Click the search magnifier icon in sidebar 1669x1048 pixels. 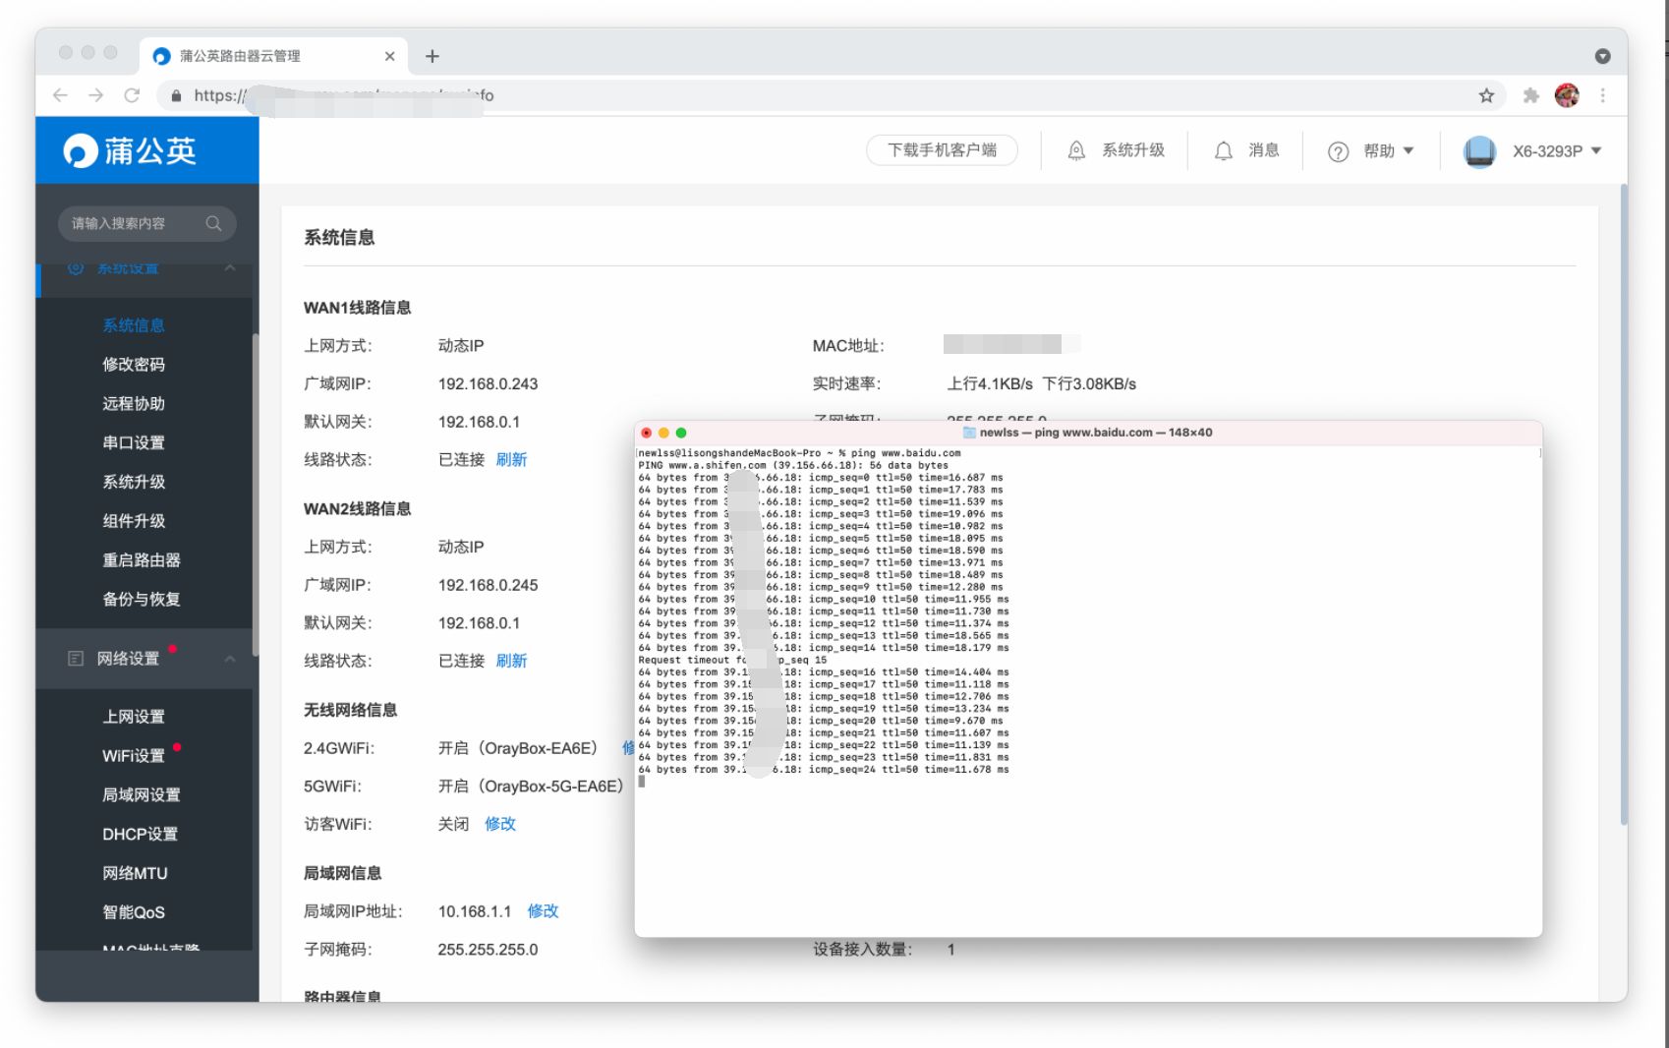213,223
